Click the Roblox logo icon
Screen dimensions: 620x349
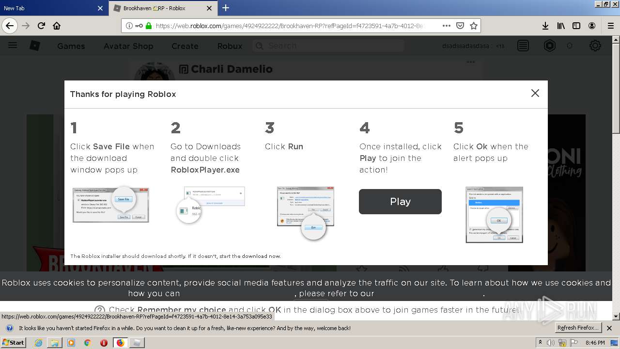coord(35,46)
